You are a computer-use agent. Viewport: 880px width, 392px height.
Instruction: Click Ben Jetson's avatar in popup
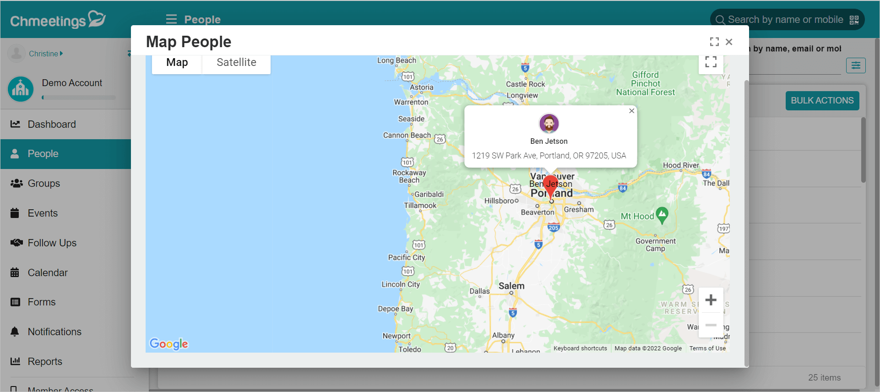coord(549,124)
